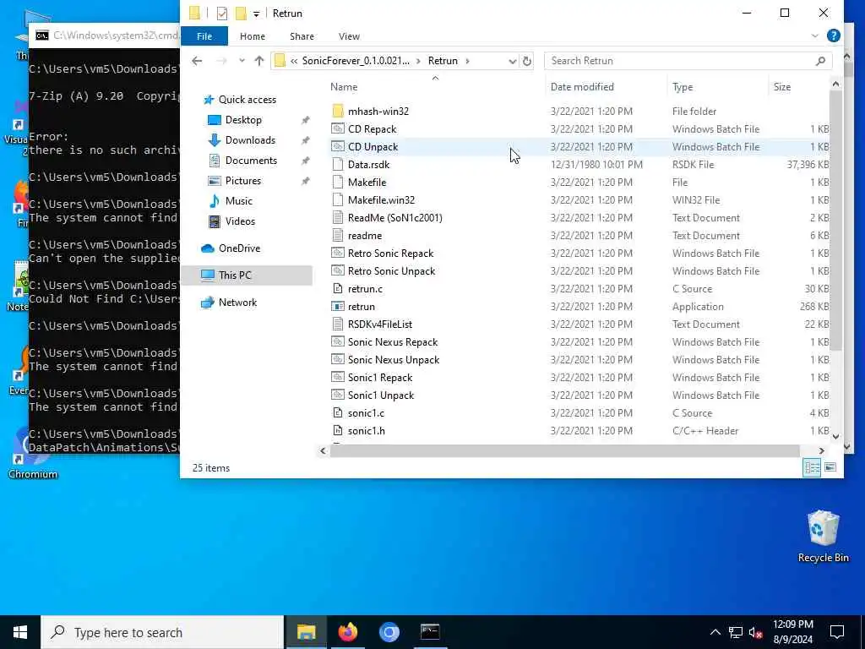Switch to Large icons view layout icon

830,467
